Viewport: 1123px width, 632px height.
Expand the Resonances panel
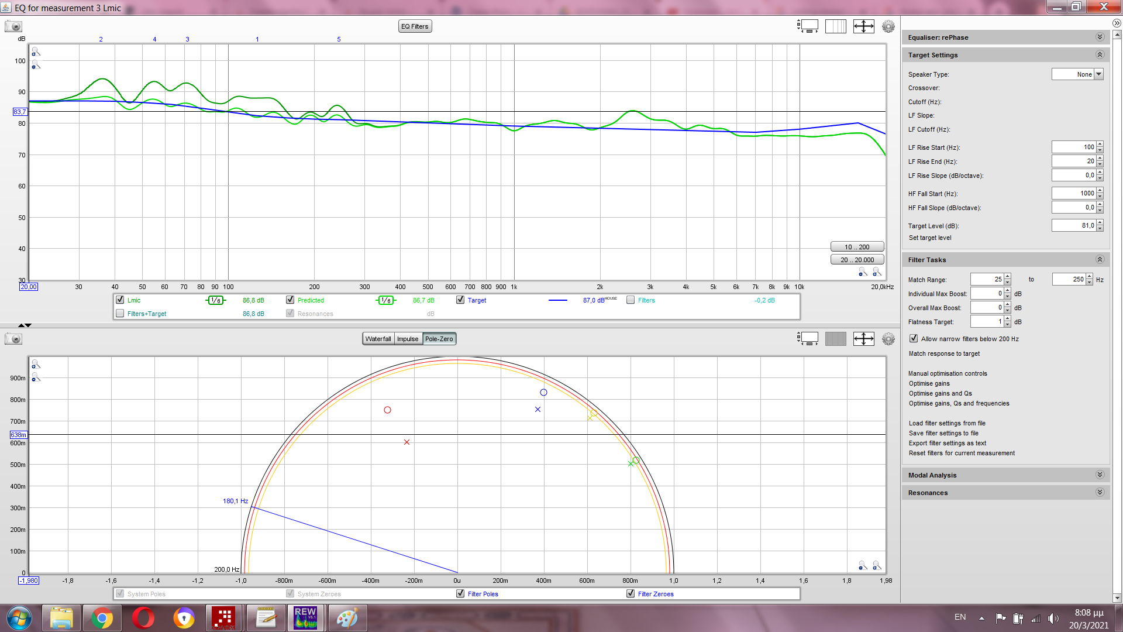[1099, 492]
